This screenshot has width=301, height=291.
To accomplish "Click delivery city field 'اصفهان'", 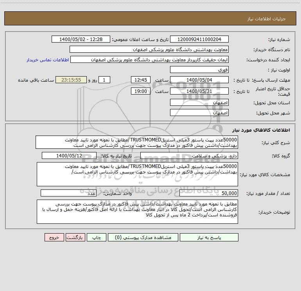I will click(199, 112).
